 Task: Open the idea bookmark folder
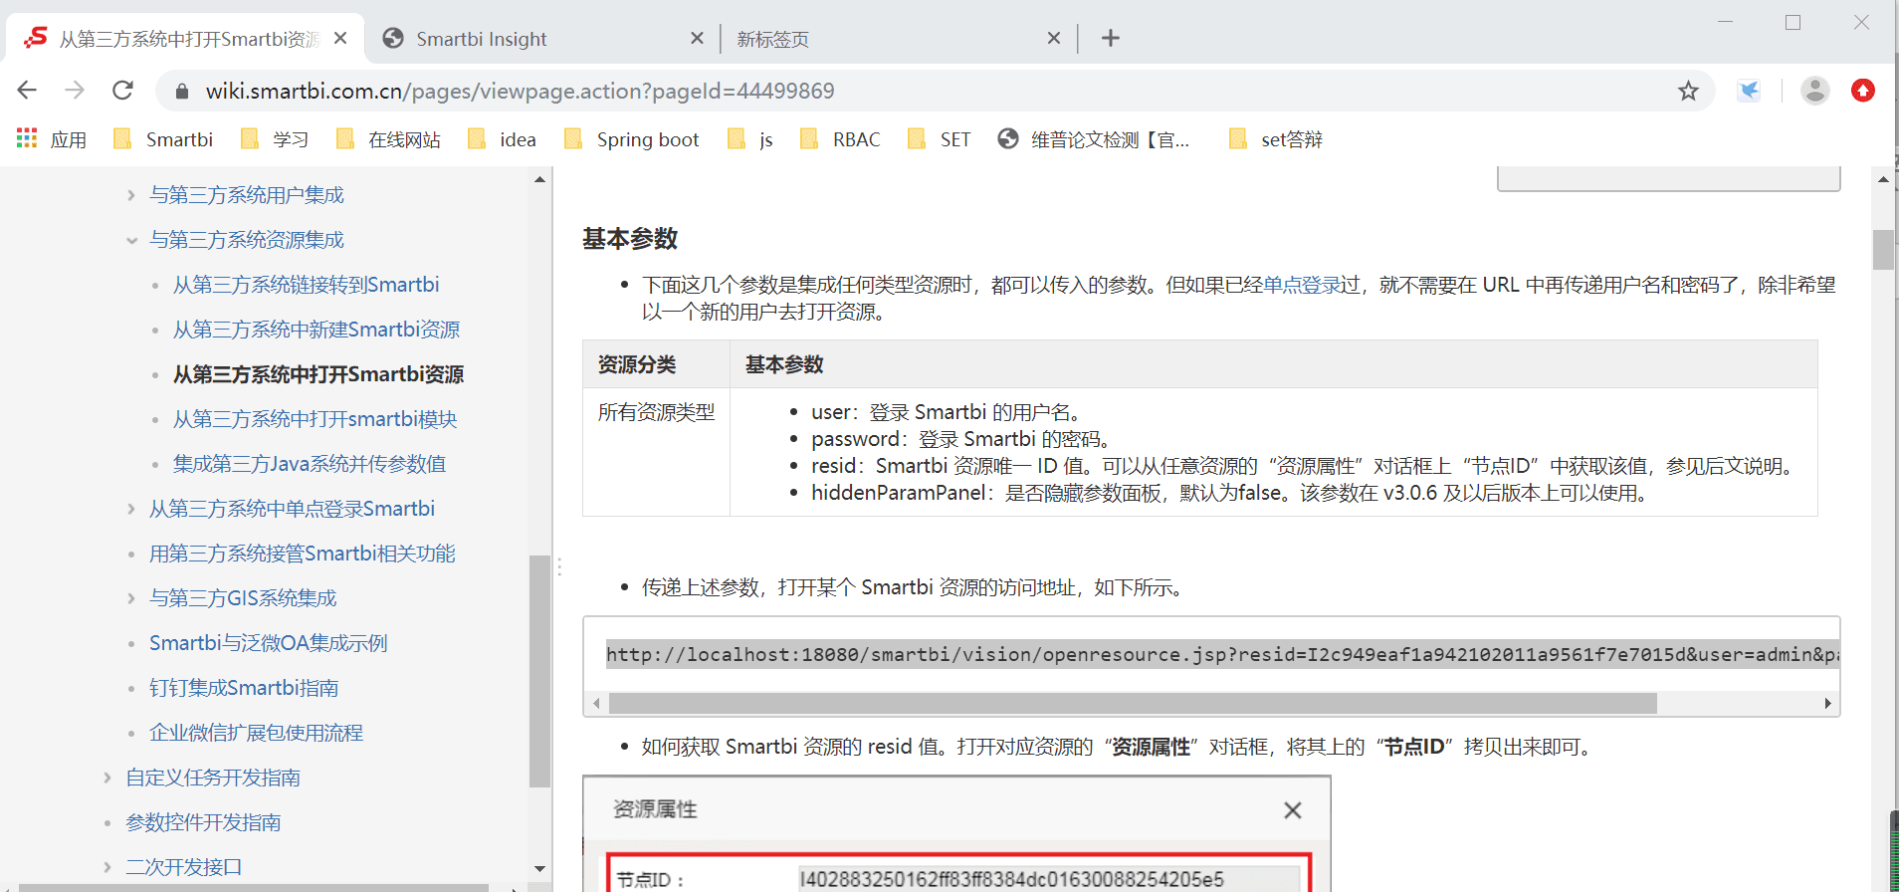tap(502, 139)
